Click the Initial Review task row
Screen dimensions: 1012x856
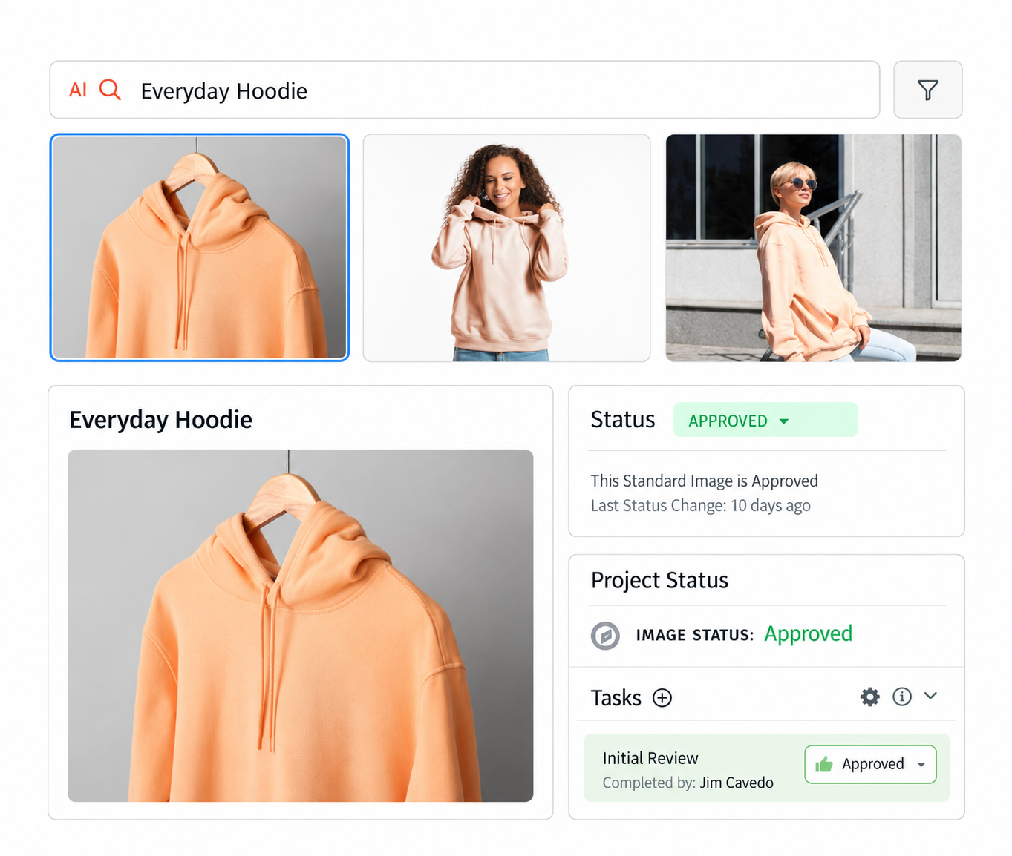(x=766, y=768)
